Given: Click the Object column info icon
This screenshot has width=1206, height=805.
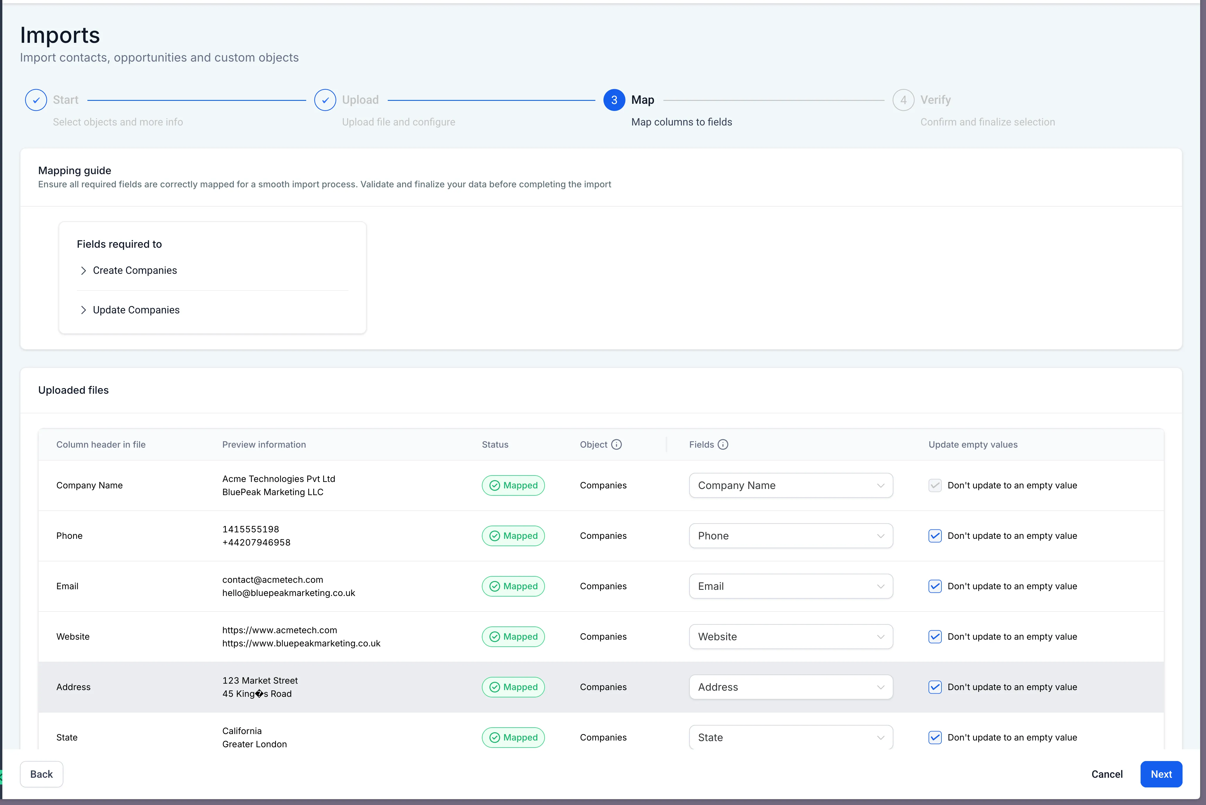Looking at the screenshot, I should [616, 445].
